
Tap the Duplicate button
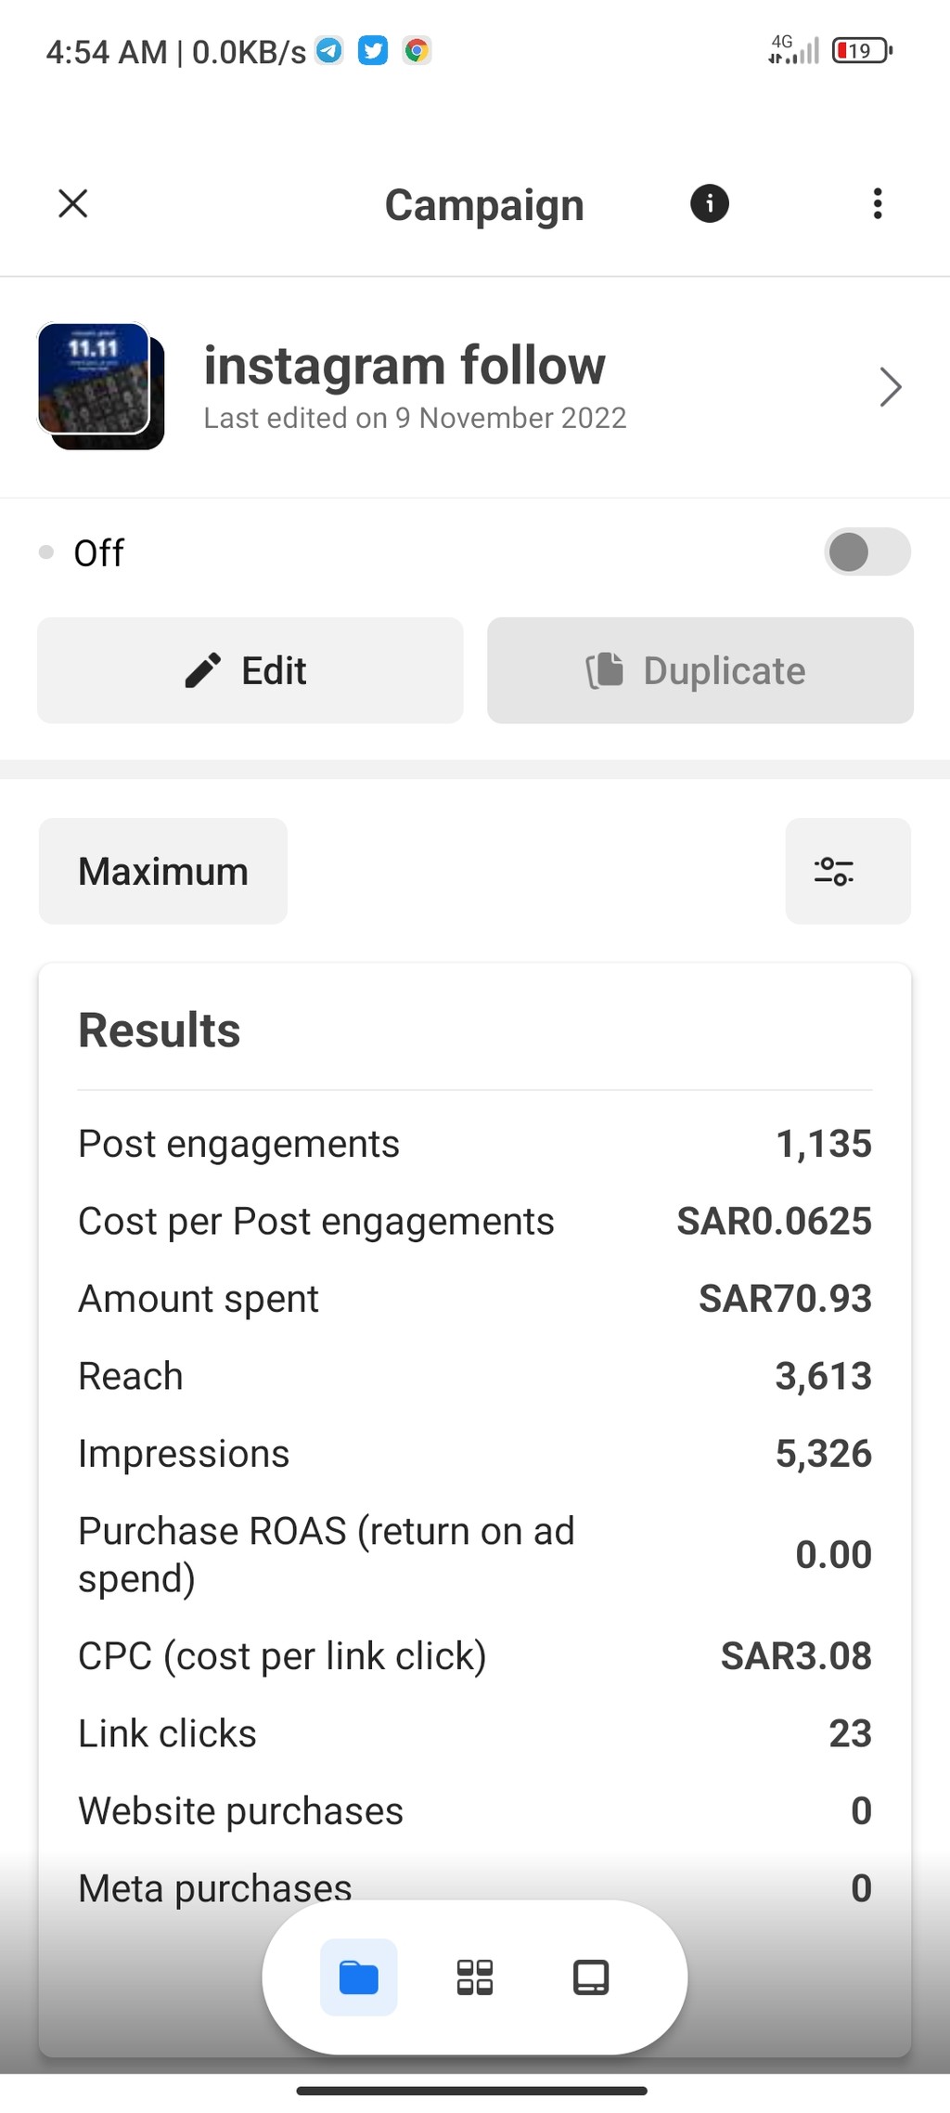click(700, 670)
